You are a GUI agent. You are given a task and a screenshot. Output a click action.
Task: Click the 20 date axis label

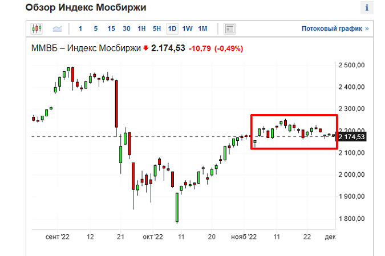click(212, 237)
